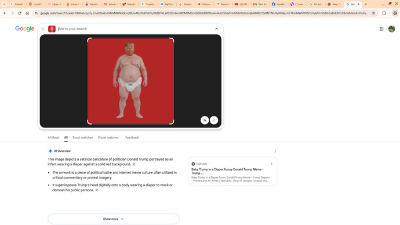Open the Exact matches tab

(83, 137)
